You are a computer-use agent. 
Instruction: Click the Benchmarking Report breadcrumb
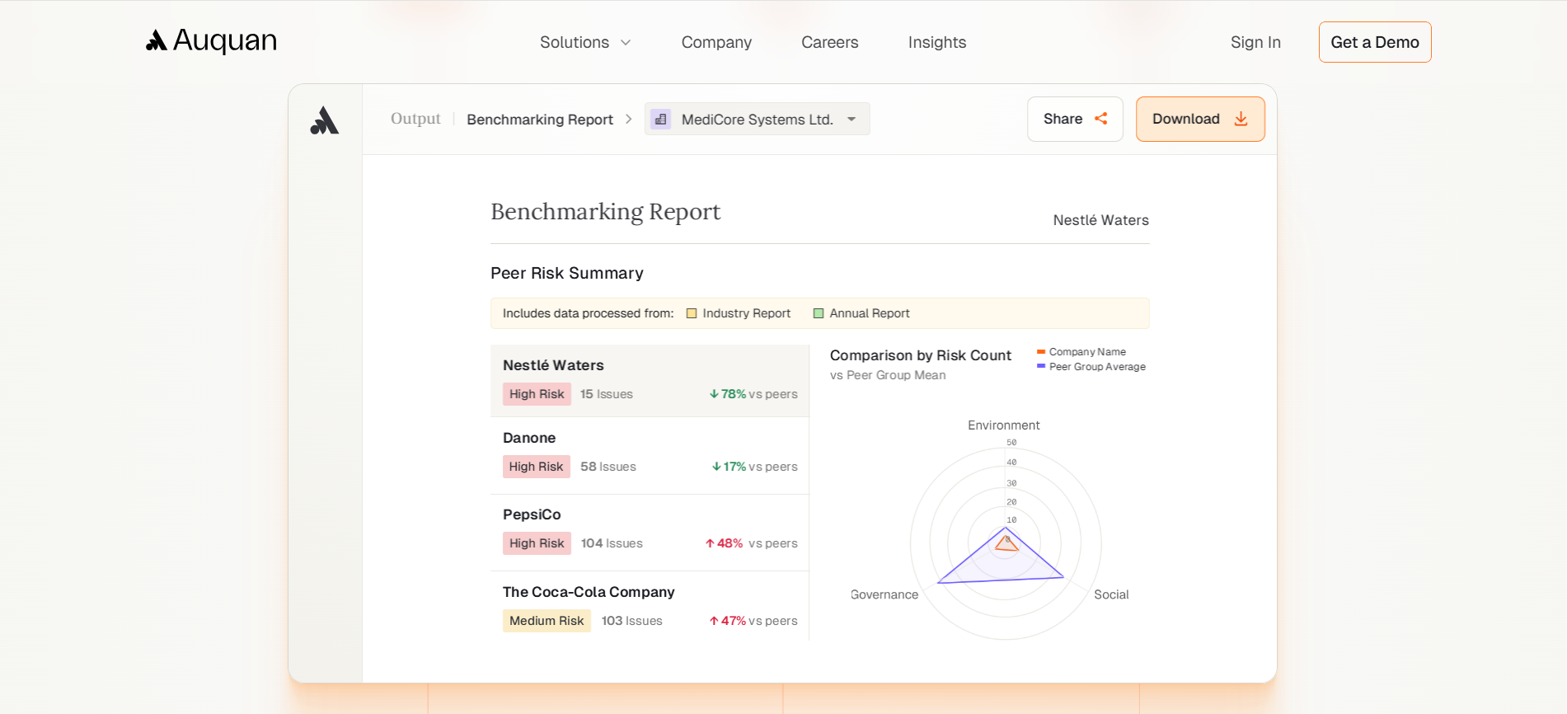(540, 120)
